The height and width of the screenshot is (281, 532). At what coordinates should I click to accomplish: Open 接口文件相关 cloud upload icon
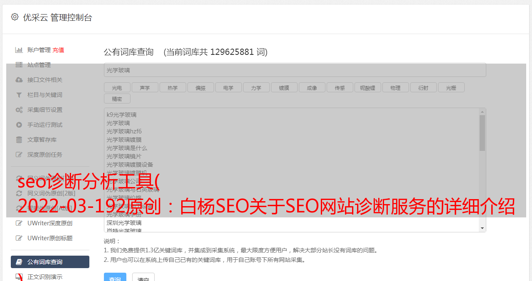(x=19, y=80)
